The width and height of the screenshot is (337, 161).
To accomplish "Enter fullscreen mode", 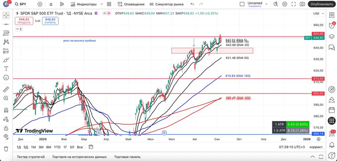I will click(293, 4).
